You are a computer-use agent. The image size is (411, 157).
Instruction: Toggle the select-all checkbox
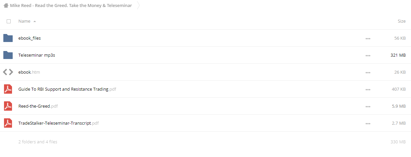[x=9, y=21]
